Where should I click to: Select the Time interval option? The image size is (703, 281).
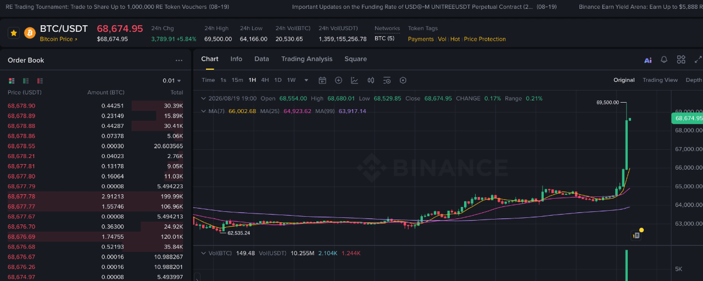(x=208, y=80)
